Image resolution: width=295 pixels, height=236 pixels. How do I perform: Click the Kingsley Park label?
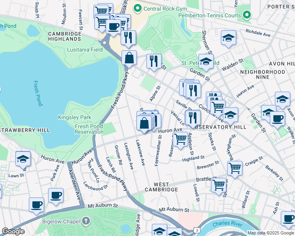[x=75, y=117]
